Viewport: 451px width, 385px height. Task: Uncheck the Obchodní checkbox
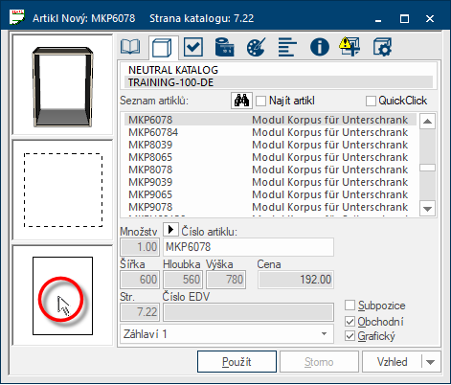click(x=350, y=321)
